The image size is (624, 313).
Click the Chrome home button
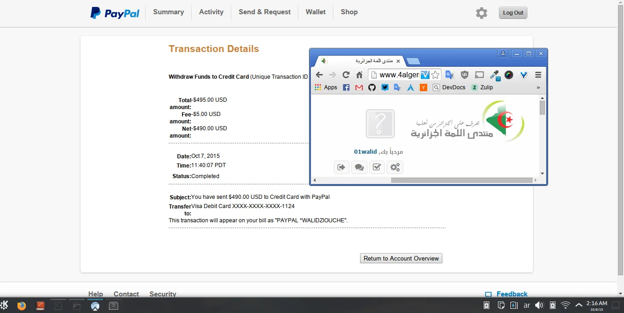[x=360, y=75]
